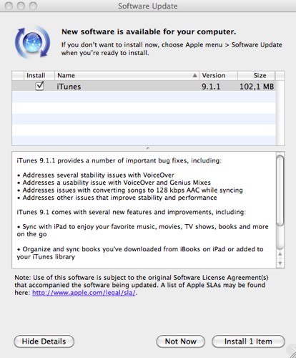The image size is (296, 358).
Task: Click 'Organize and sync books' bullet text
Action: point(140,253)
